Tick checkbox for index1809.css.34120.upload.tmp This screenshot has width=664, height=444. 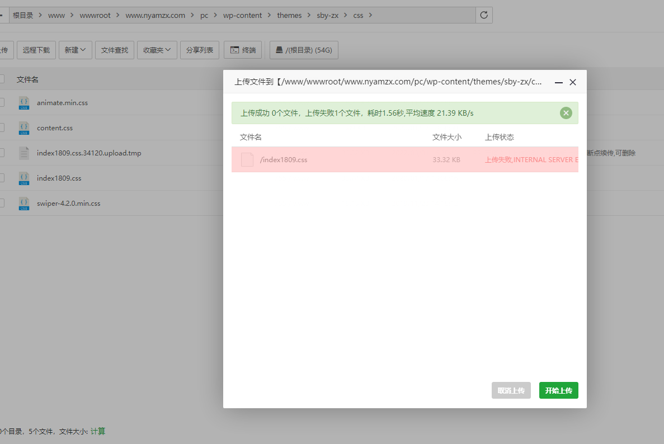click(2, 153)
